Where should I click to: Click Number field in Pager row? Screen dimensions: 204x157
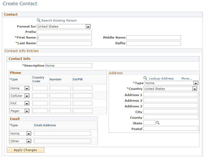60,111
